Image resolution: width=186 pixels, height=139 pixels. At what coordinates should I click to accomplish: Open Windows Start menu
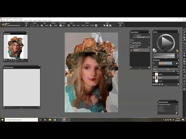point(2,120)
